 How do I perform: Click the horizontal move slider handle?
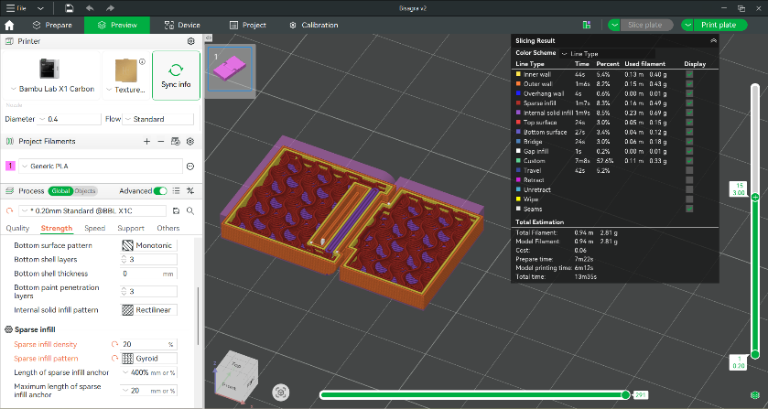tap(625, 394)
